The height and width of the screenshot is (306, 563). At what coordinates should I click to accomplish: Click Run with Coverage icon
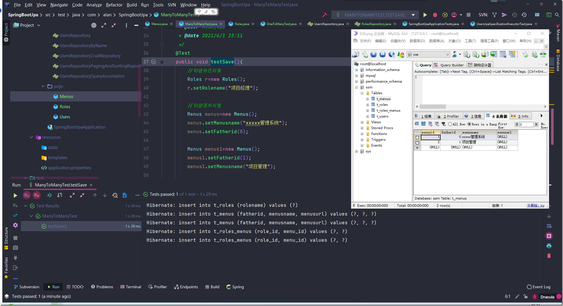445,15
